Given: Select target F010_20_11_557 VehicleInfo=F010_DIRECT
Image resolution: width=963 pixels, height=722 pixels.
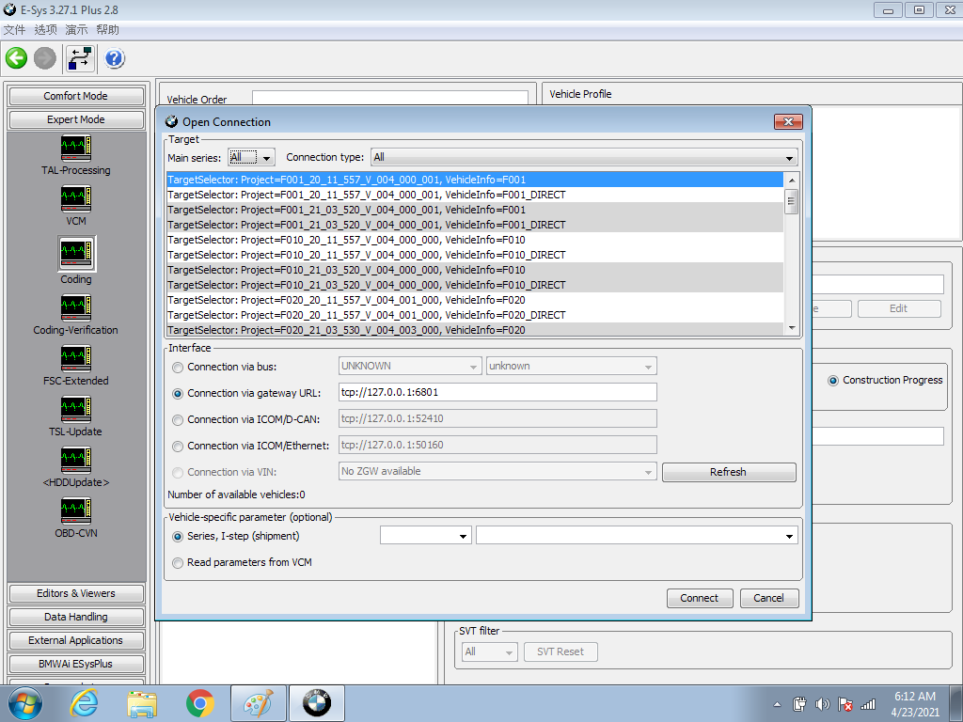Looking at the screenshot, I should click(x=475, y=255).
